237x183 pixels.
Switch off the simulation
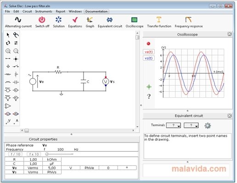42,22
